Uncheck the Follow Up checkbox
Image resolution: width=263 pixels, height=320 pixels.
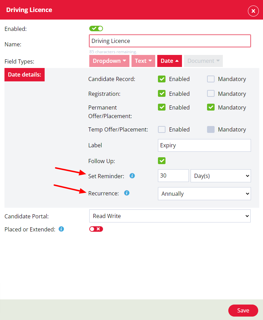click(x=162, y=161)
